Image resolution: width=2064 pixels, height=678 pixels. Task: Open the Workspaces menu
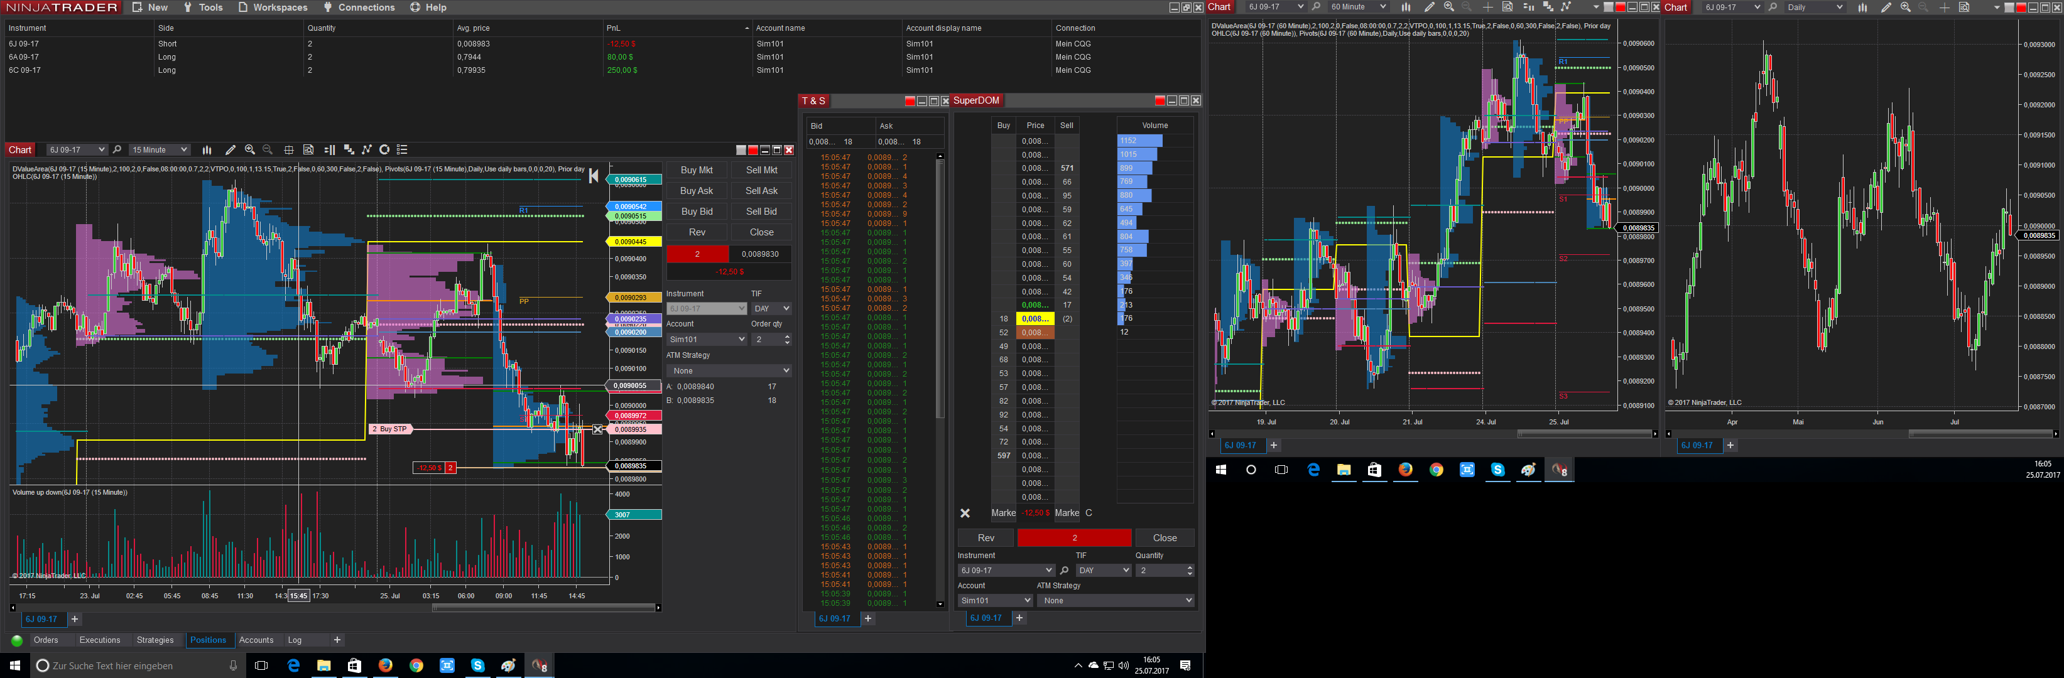click(273, 7)
